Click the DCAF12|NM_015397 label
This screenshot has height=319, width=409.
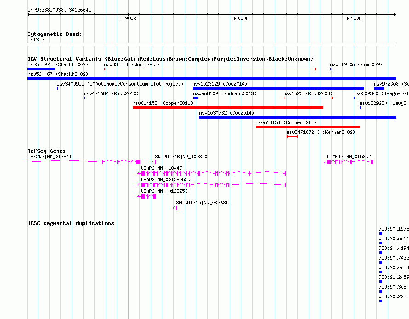[349, 157]
